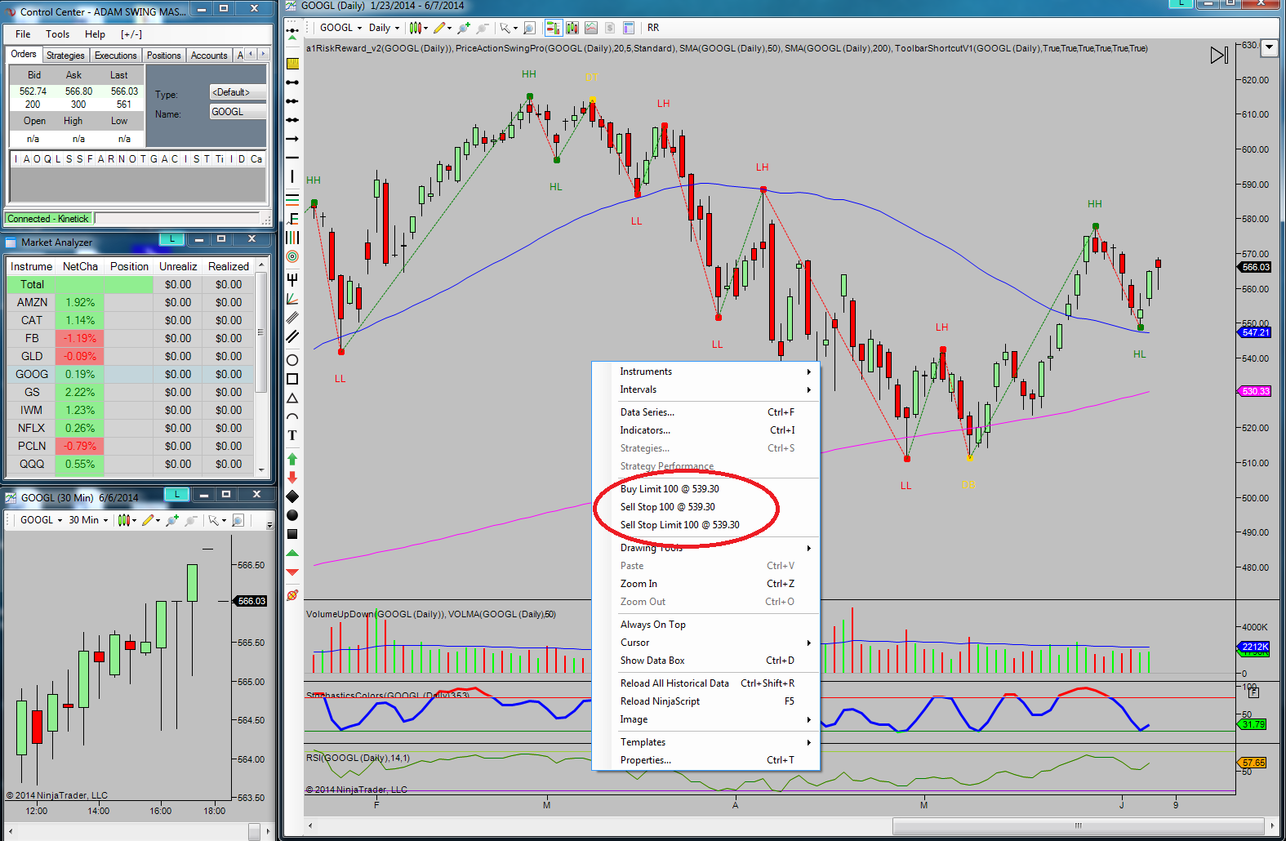This screenshot has width=1286, height=841.
Task: Toggle Chart Trader panel button in Daily toolbar
Action: (553, 28)
